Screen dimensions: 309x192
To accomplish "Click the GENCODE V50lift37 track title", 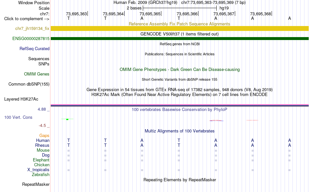I will 180,34.
